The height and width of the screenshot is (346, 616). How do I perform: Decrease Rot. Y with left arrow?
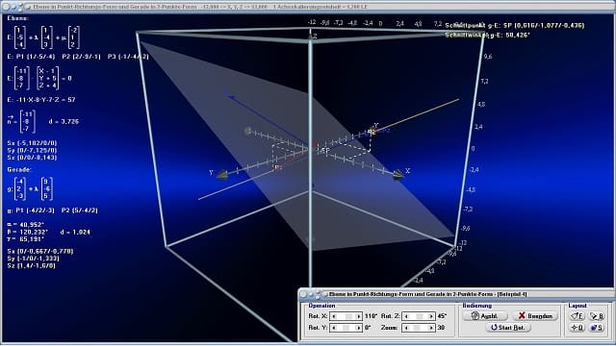click(x=334, y=328)
